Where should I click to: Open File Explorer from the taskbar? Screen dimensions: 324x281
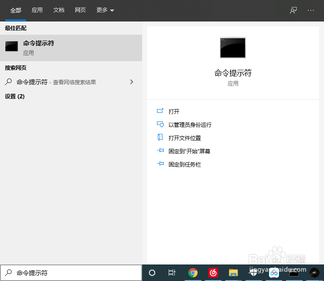pyautogui.click(x=233, y=273)
